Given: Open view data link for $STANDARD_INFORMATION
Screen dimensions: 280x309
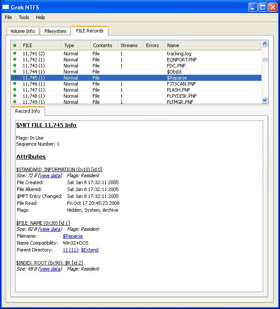Looking at the screenshot, I should (50, 175).
